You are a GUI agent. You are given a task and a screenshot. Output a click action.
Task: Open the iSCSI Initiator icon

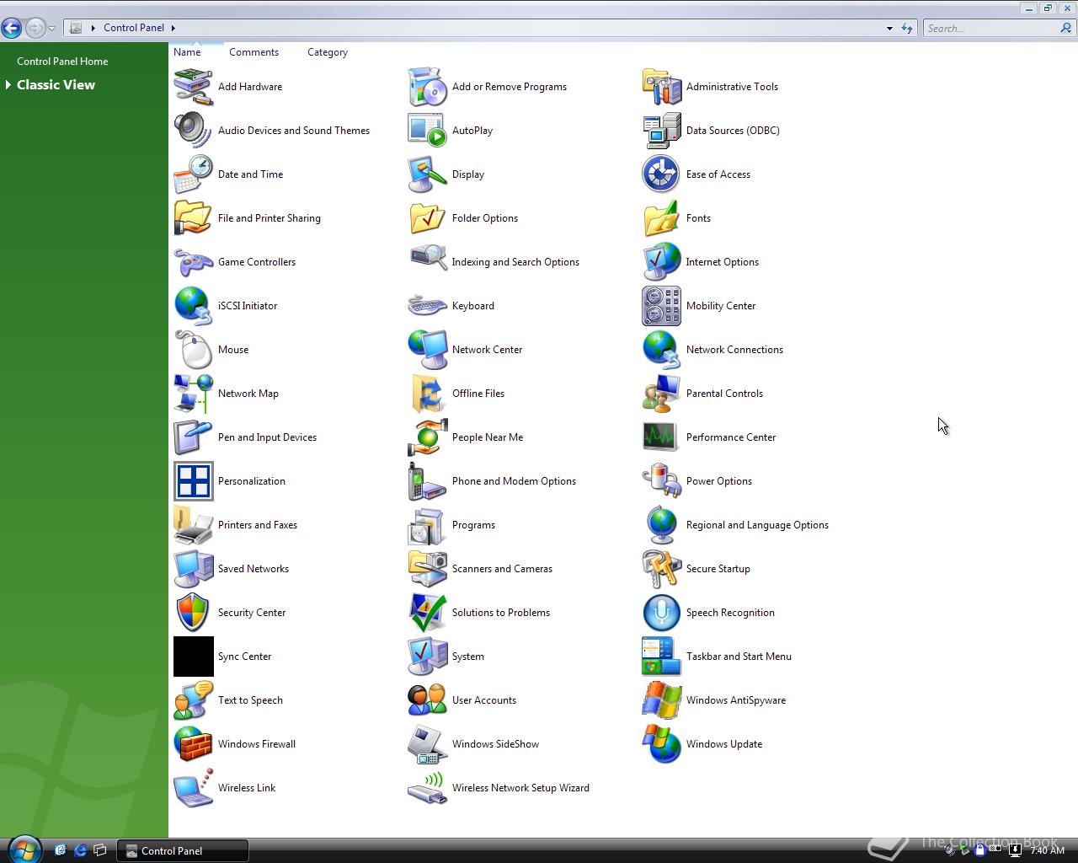pos(193,306)
